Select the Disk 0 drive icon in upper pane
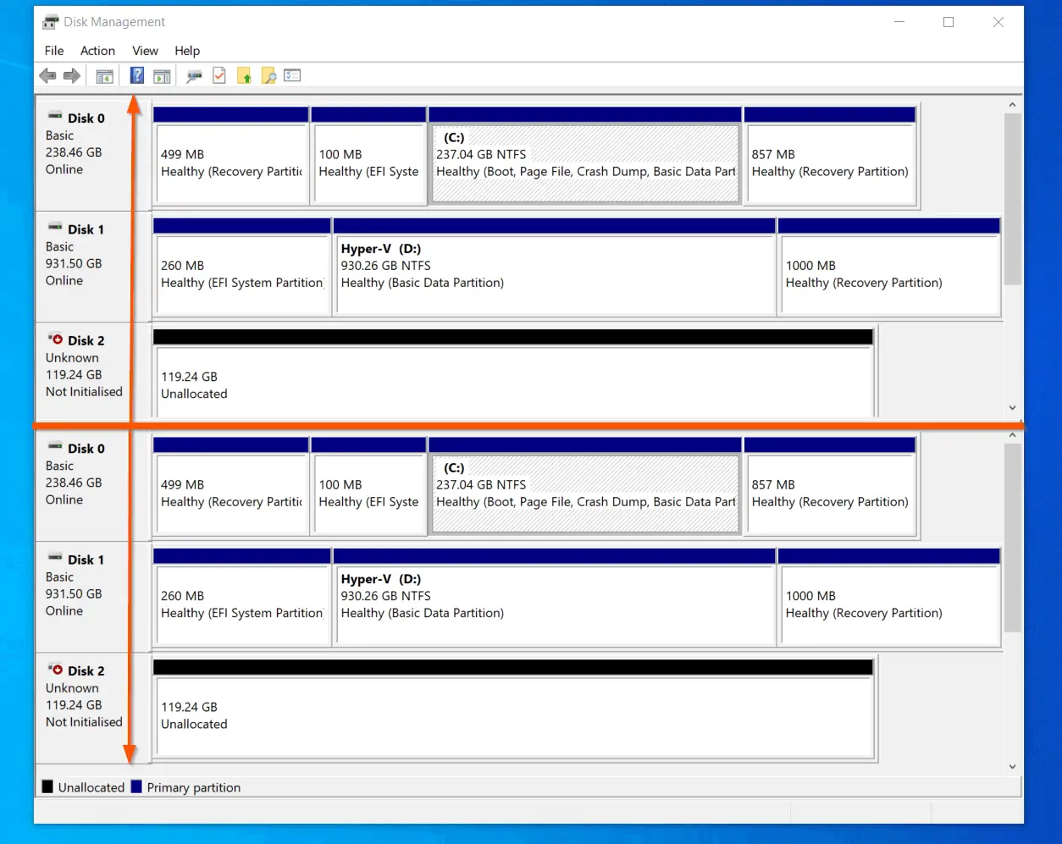Screen dimensions: 1062x844 55,116
